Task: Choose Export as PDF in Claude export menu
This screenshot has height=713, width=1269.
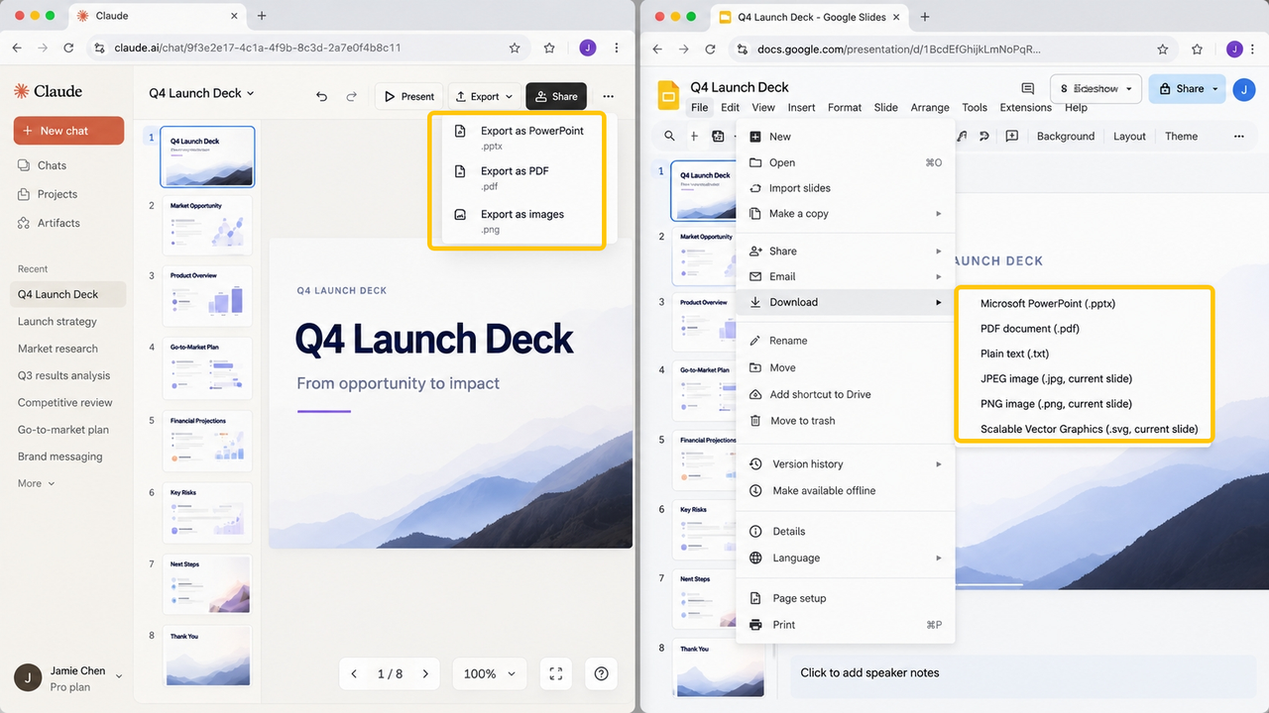Action: click(522, 177)
